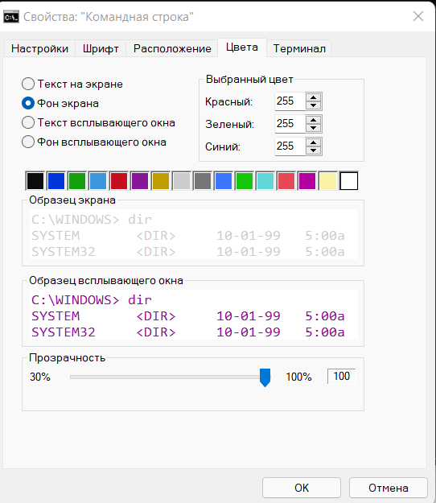The width and height of the screenshot is (436, 503).
Task: Pick the light gray color swatch
Action: coord(182,181)
